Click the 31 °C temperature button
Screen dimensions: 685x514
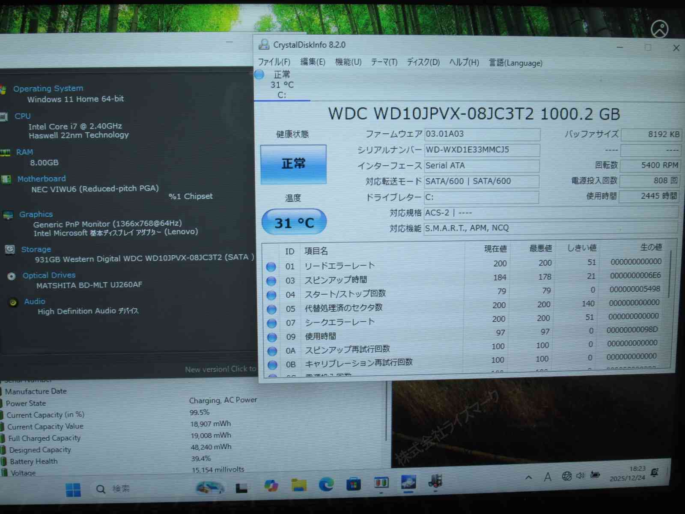point(294,222)
